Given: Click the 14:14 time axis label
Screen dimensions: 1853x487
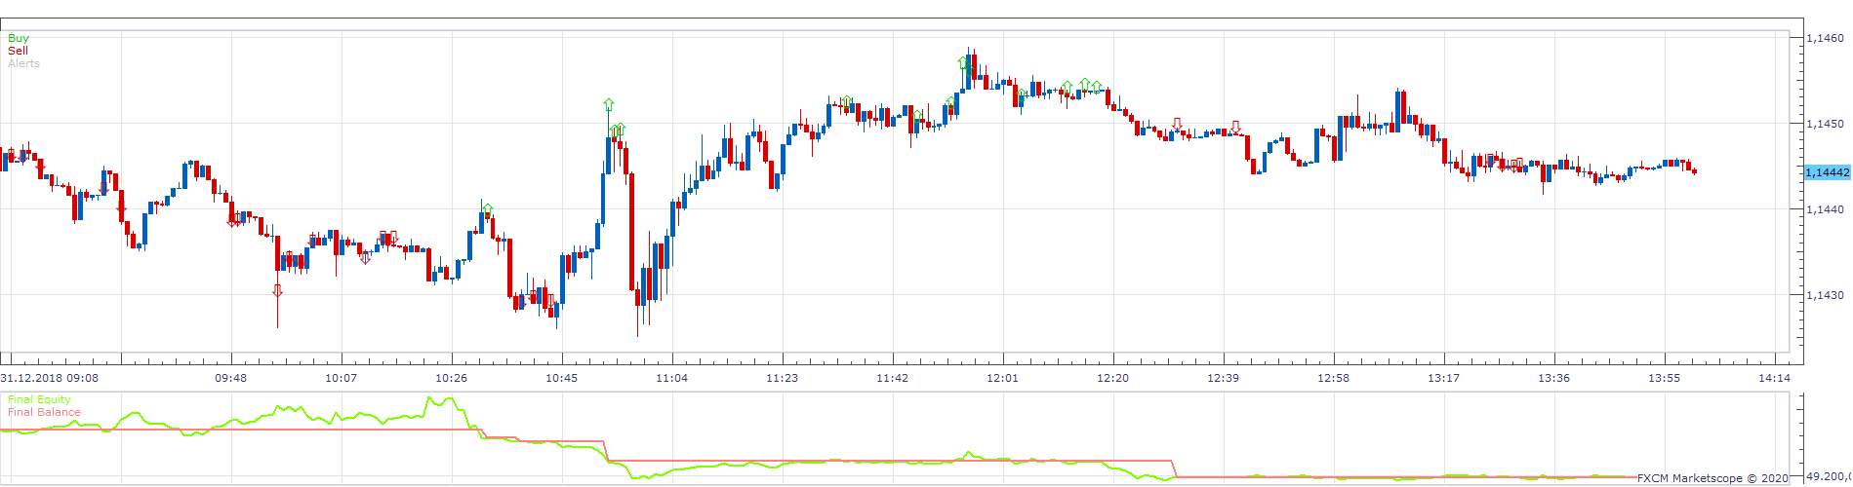Looking at the screenshot, I should [1775, 378].
